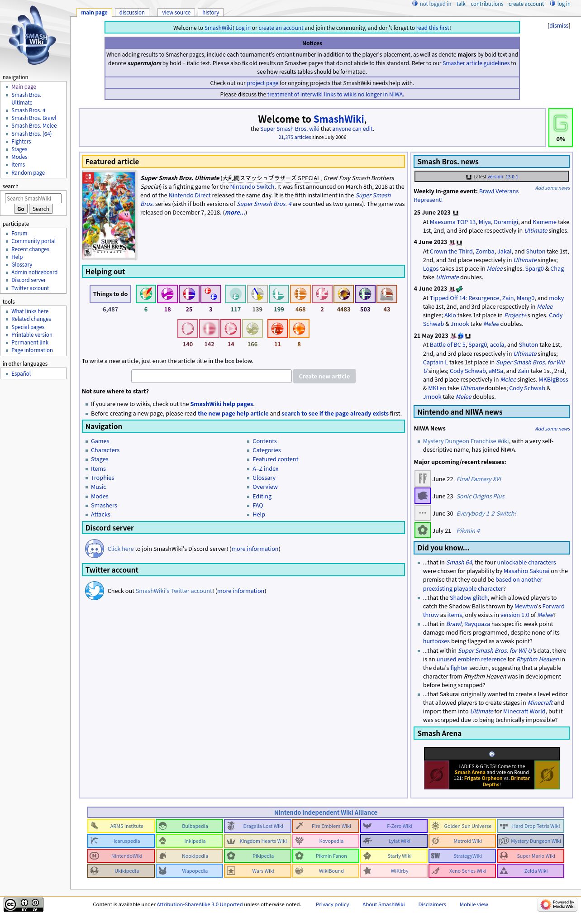The width and height of the screenshot is (581, 913).
Task: Open Recent changes in participate sidebar
Action: click(x=30, y=249)
